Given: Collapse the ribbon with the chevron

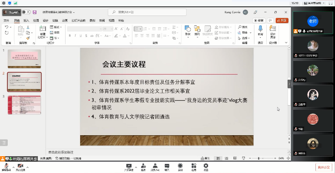Looking at the screenshot, I should tap(286, 43).
